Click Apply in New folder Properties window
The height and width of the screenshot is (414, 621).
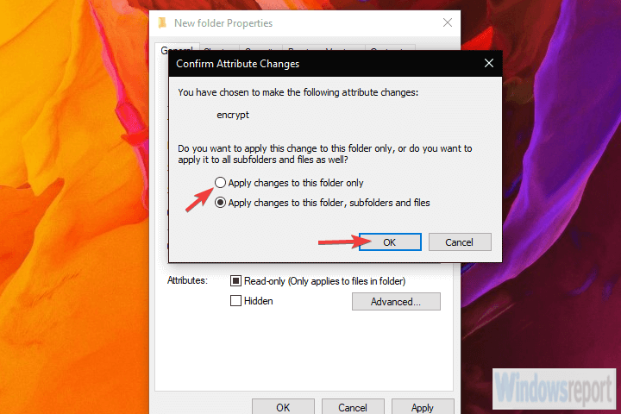point(423,407)
